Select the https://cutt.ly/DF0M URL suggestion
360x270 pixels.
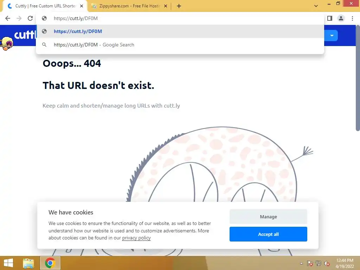[180, 31]
